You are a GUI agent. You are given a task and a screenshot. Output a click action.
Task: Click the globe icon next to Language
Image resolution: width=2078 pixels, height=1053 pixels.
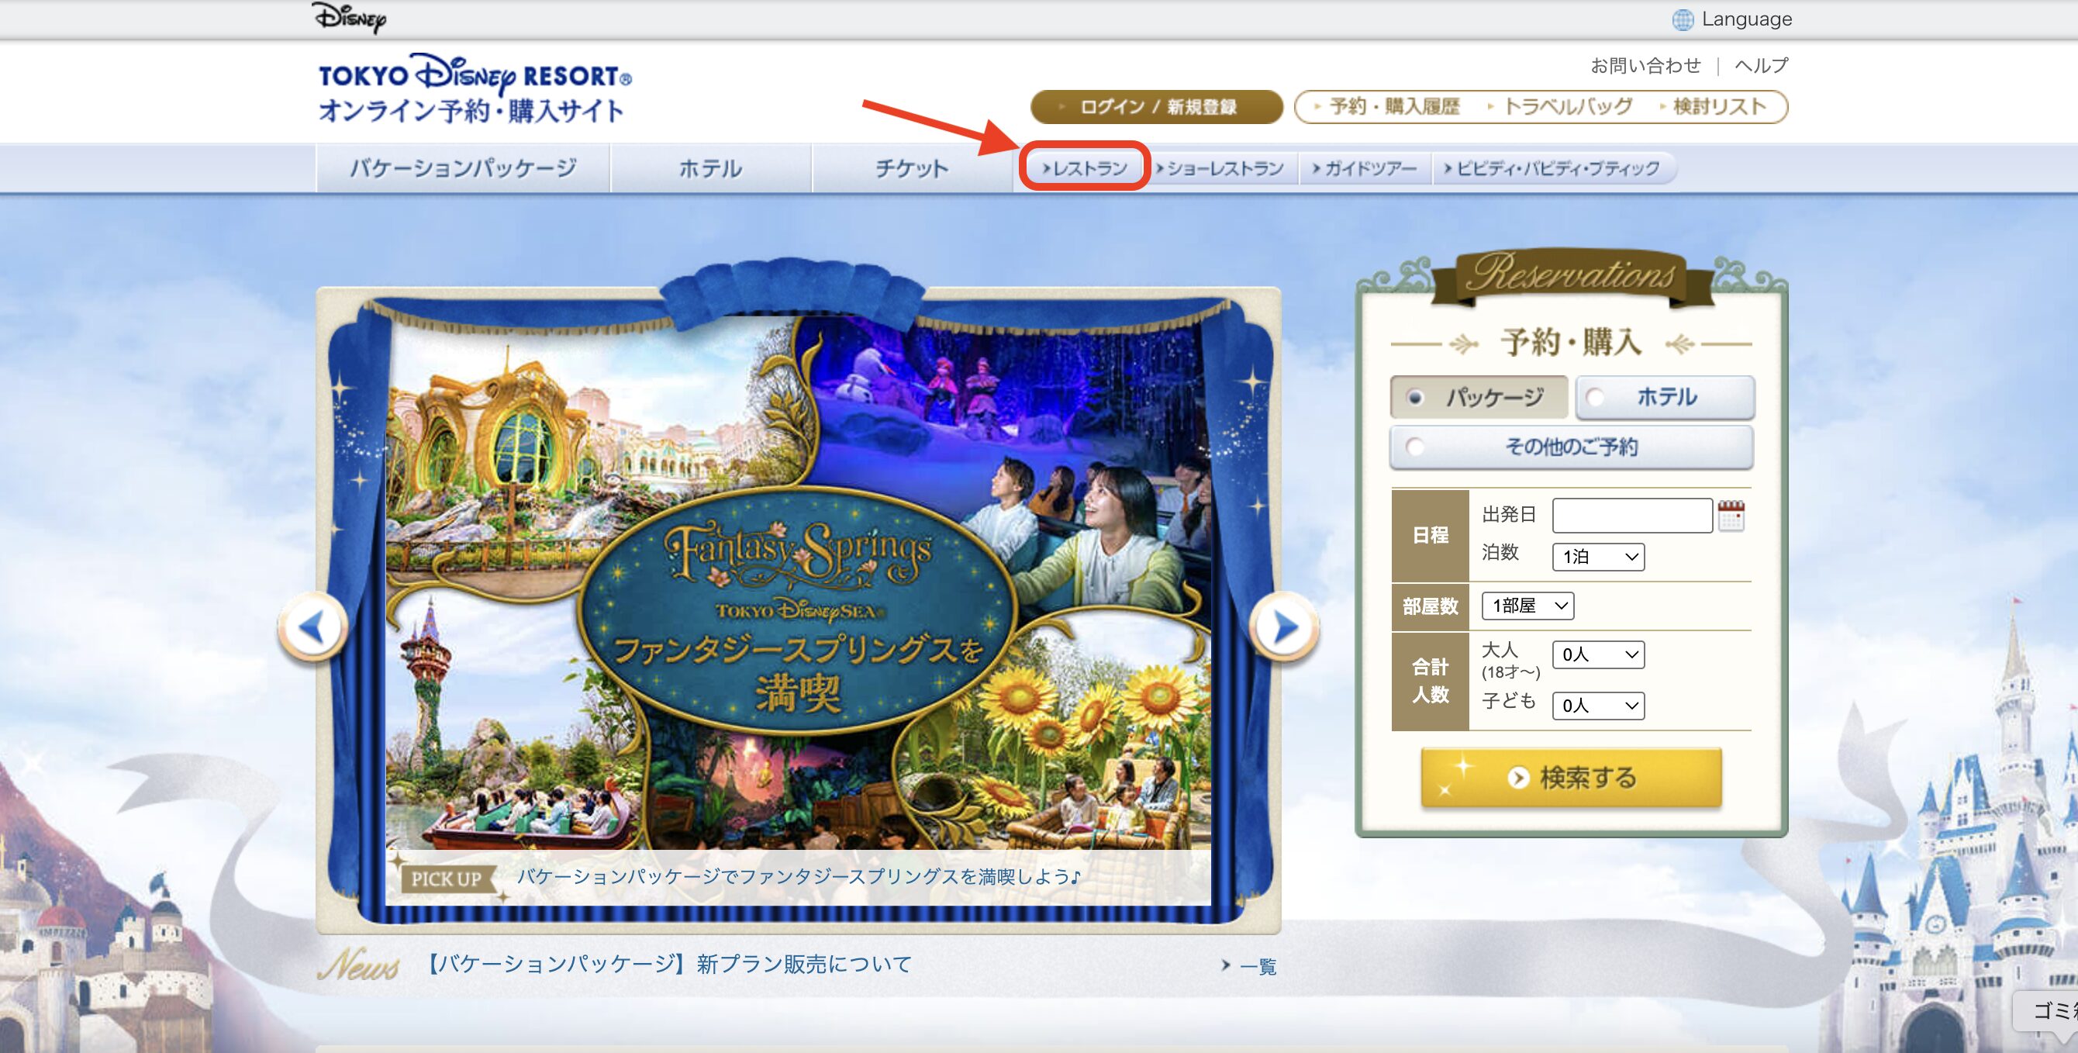[x=1682, y=19]
